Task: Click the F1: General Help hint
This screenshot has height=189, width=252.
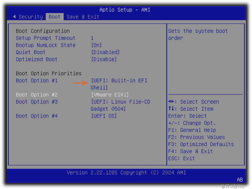Action: (192, 130)
